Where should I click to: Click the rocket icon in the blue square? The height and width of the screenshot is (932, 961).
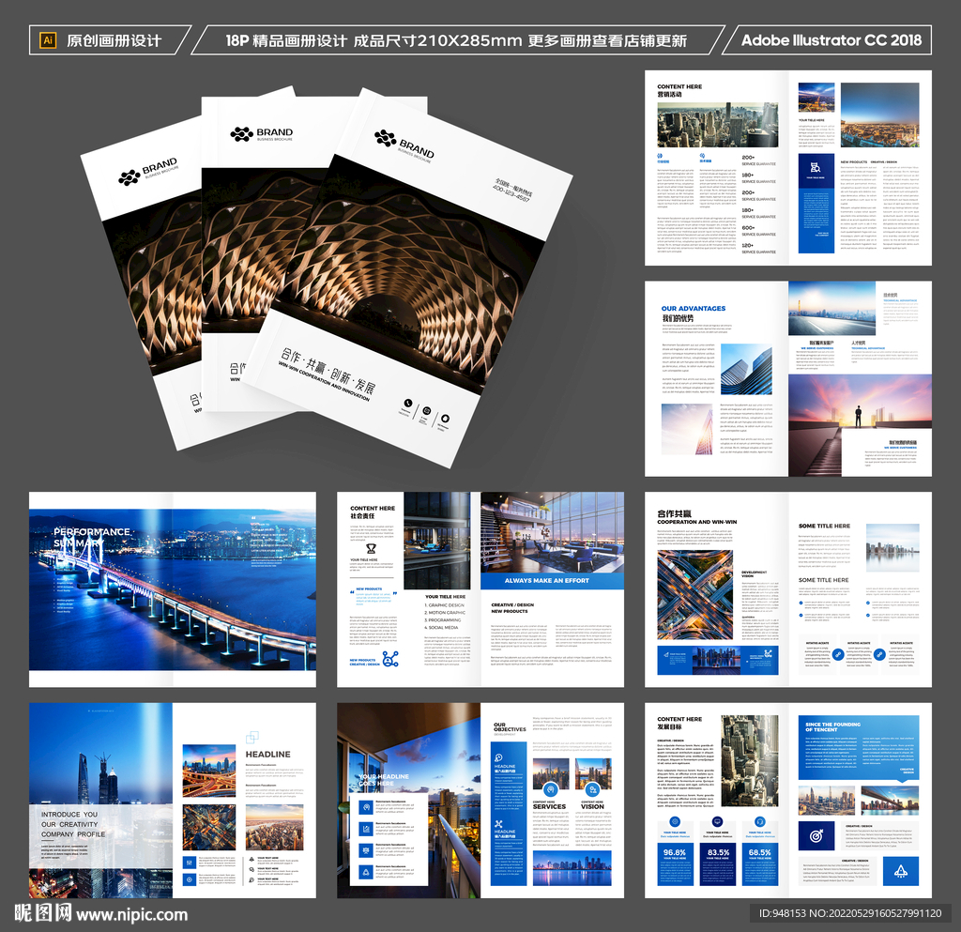coord(900,871)
